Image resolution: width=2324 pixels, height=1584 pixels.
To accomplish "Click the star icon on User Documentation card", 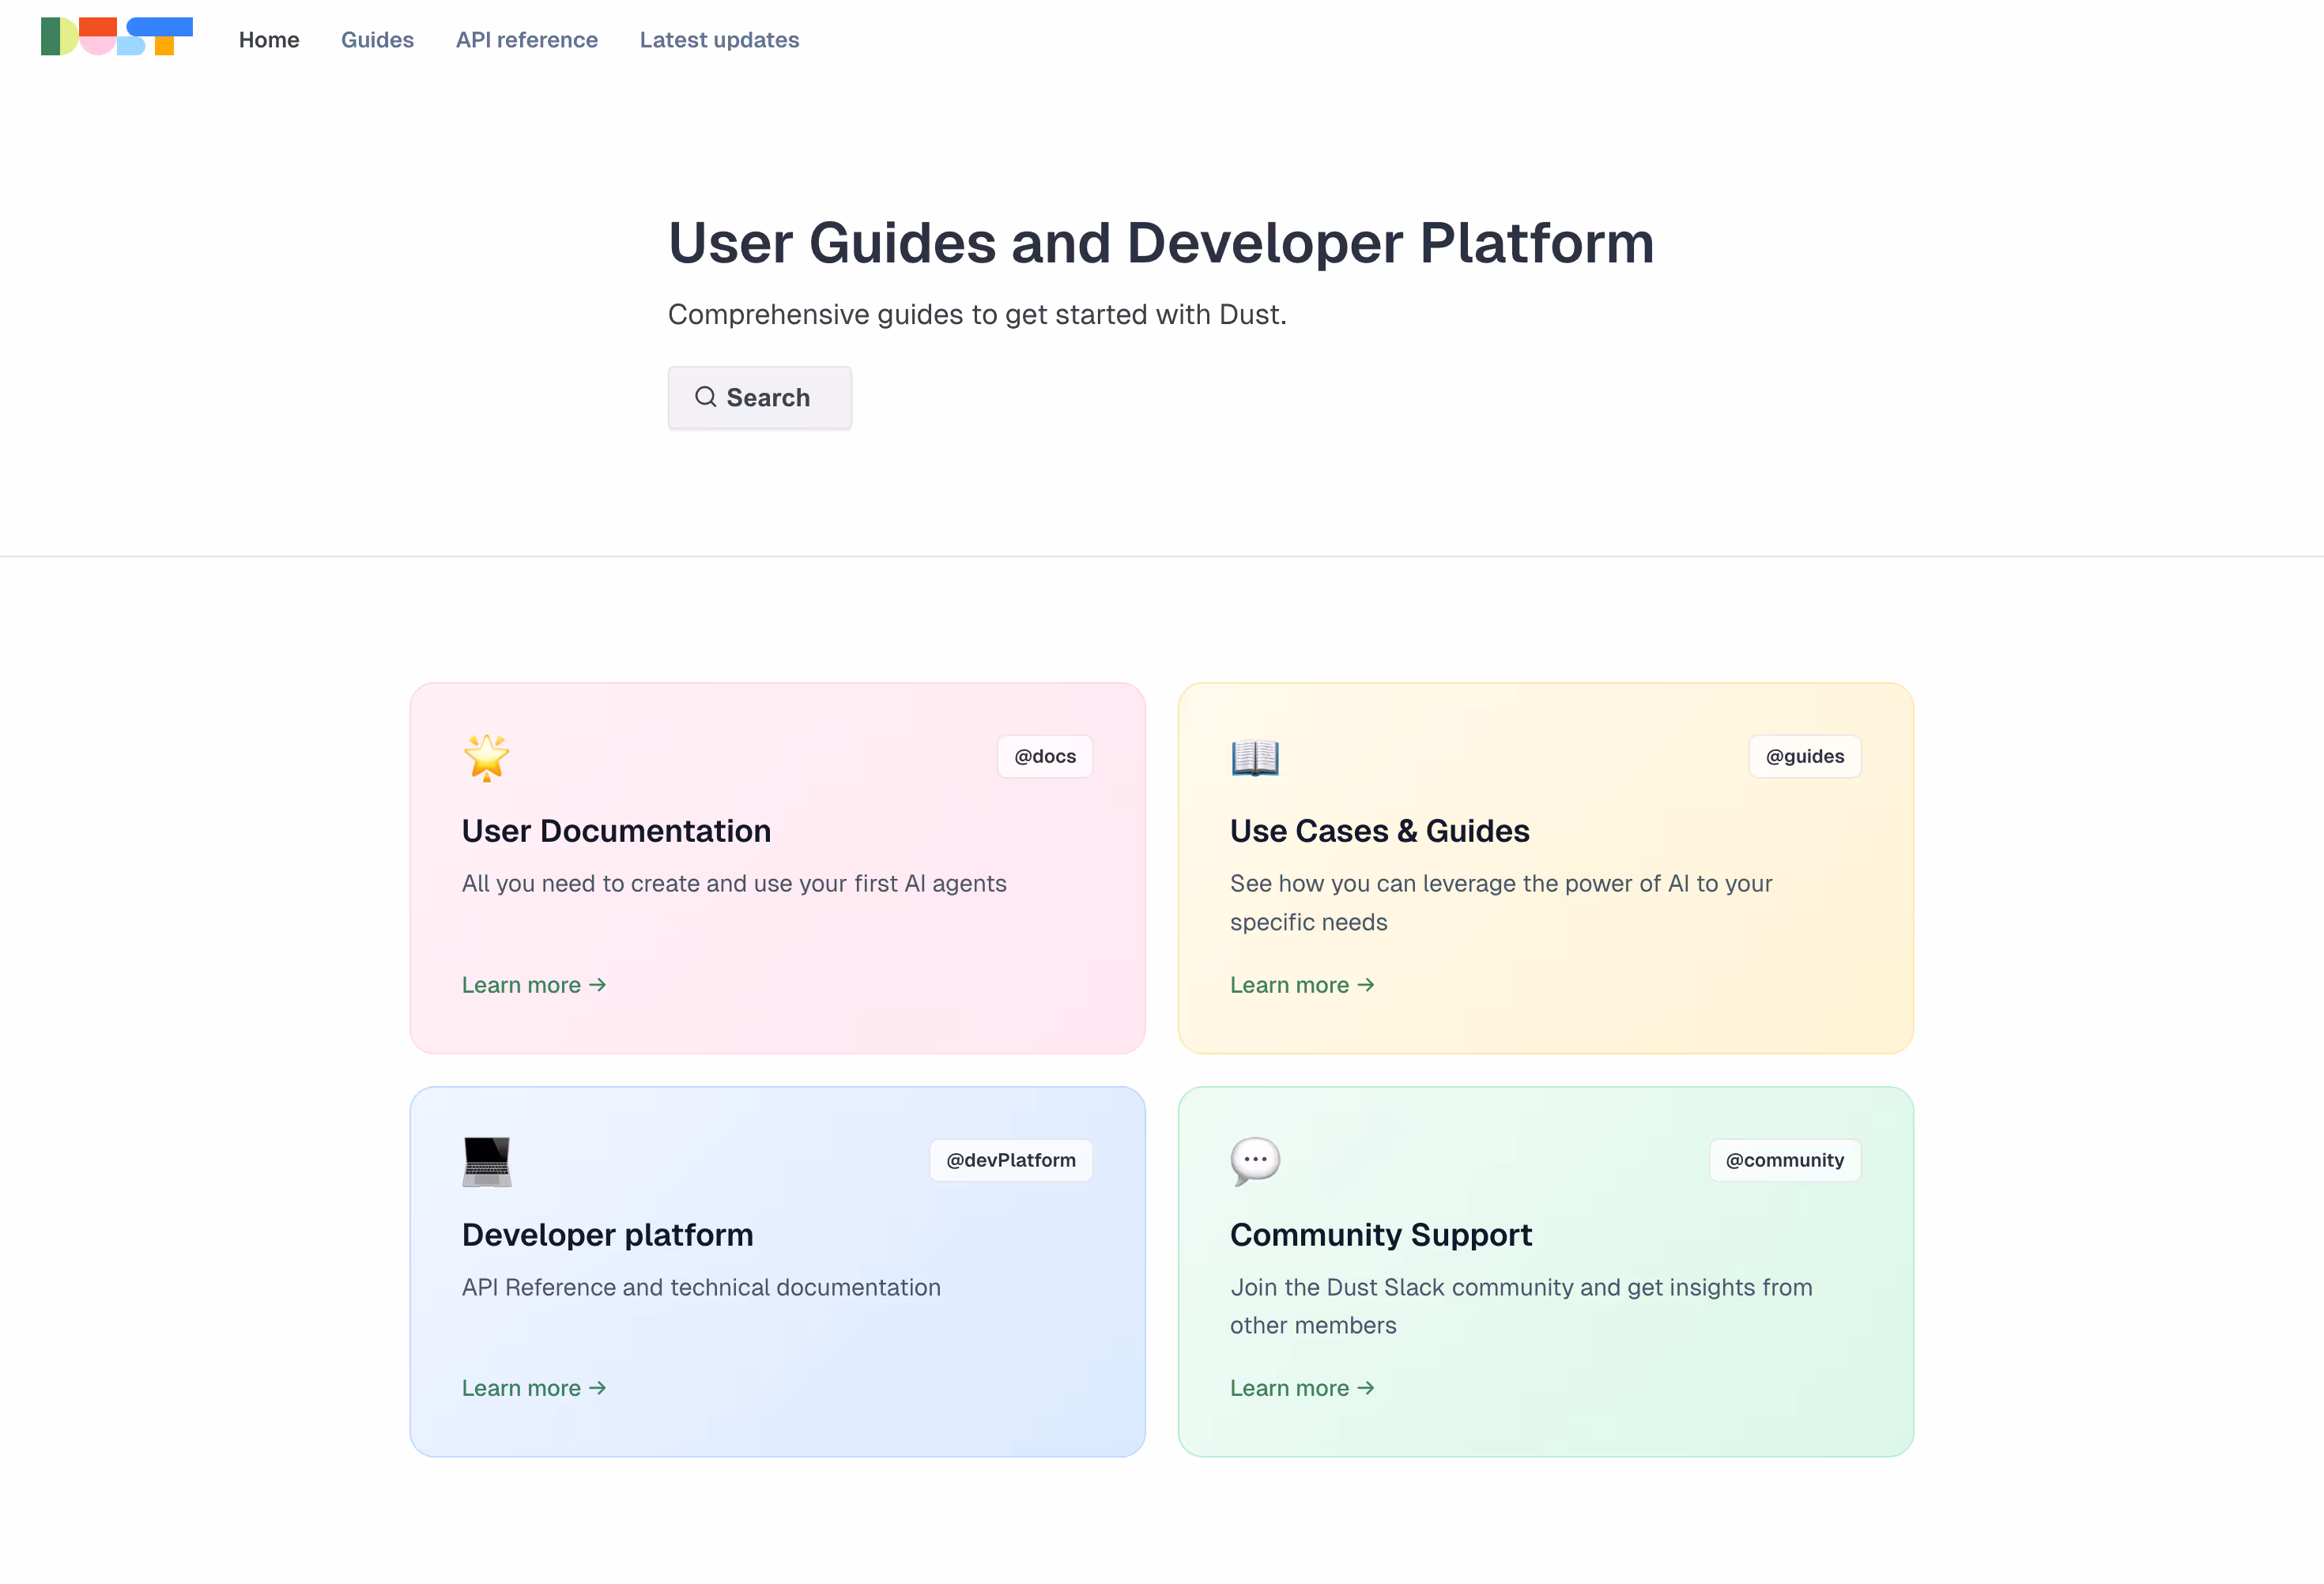I will [486, 757].
